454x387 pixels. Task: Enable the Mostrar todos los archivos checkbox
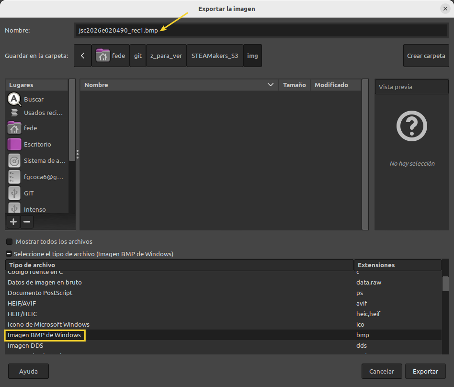(9, 242)
